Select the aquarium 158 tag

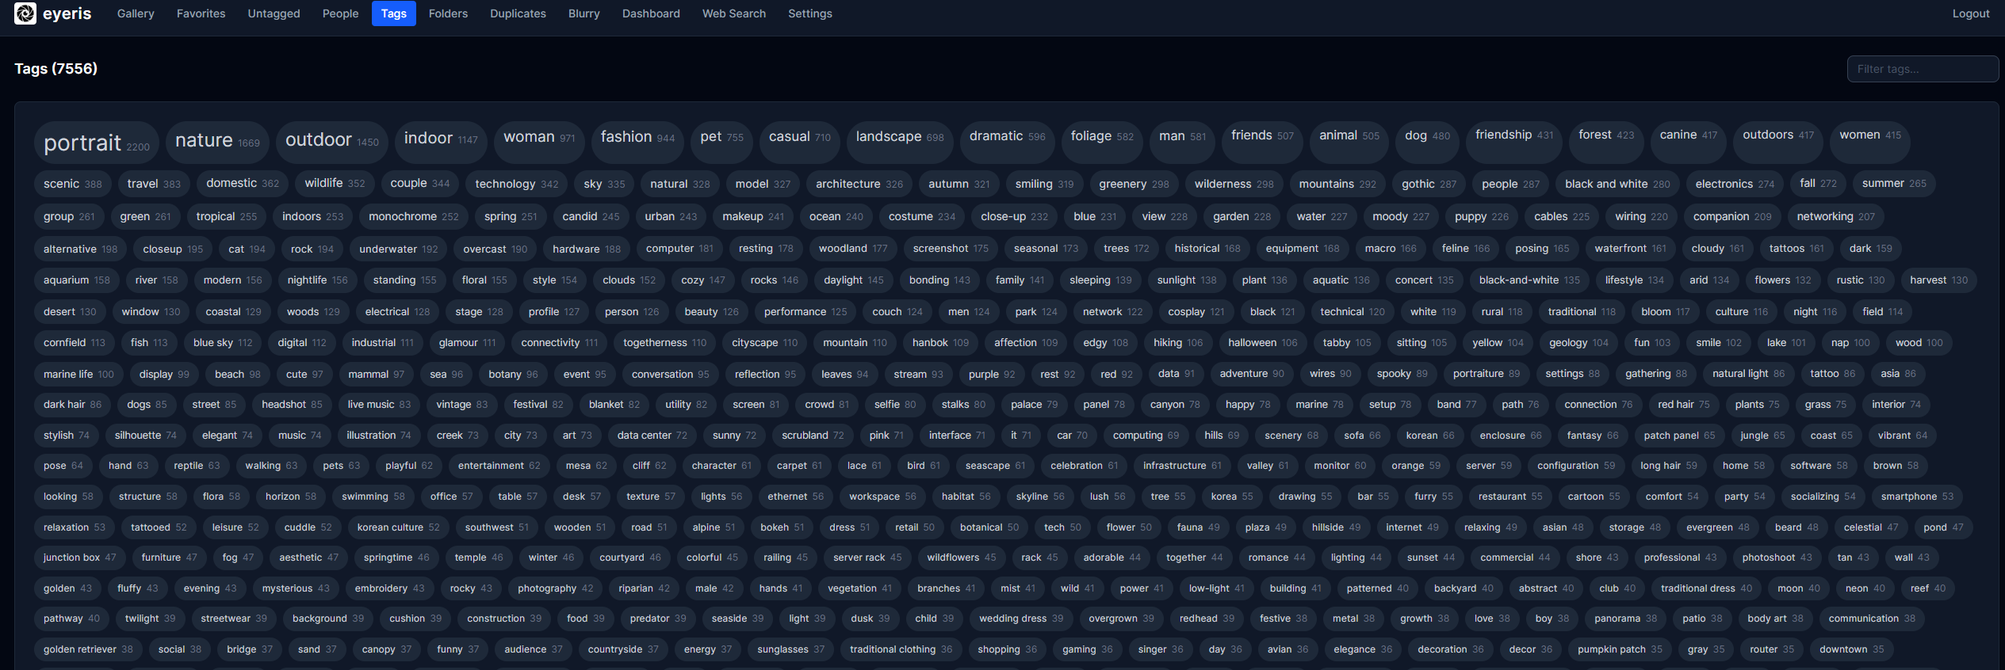coord(76,280)
